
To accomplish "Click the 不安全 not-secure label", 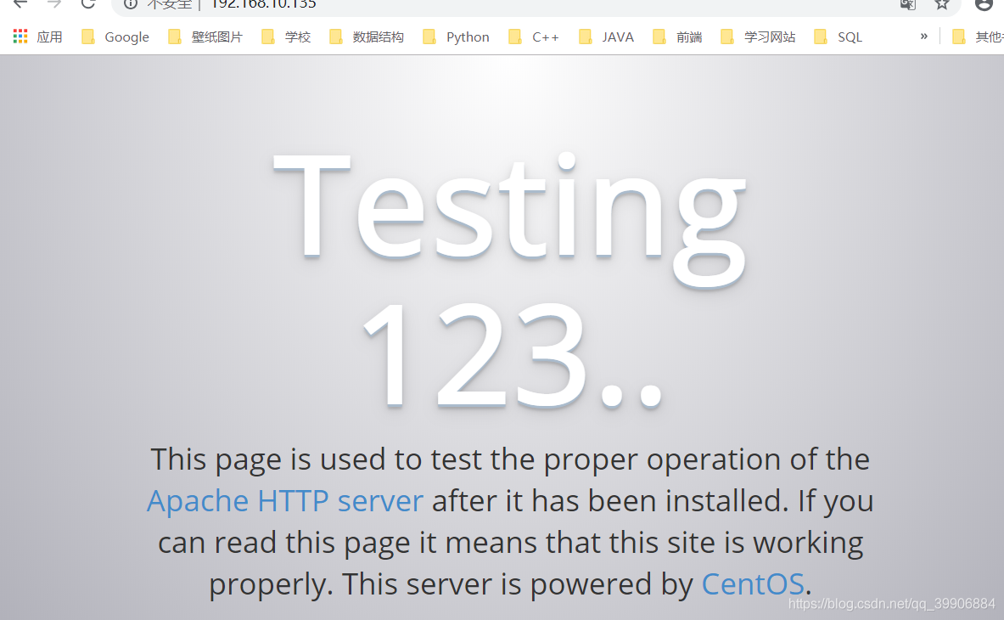I will coord(169,4).
